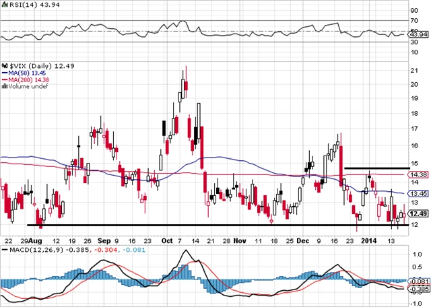Image resolution: width=431 pixels, height=307 pixels.
Task: Click the blue MA(50) legend line marker
Action: tap(3, 73)
